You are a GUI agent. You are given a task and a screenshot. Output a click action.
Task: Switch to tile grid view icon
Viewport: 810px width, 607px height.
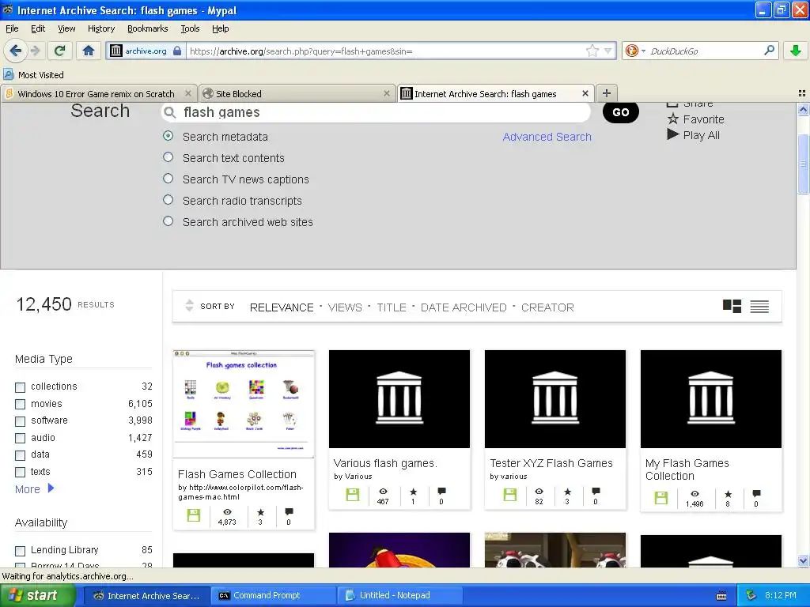tap(732, 307)
